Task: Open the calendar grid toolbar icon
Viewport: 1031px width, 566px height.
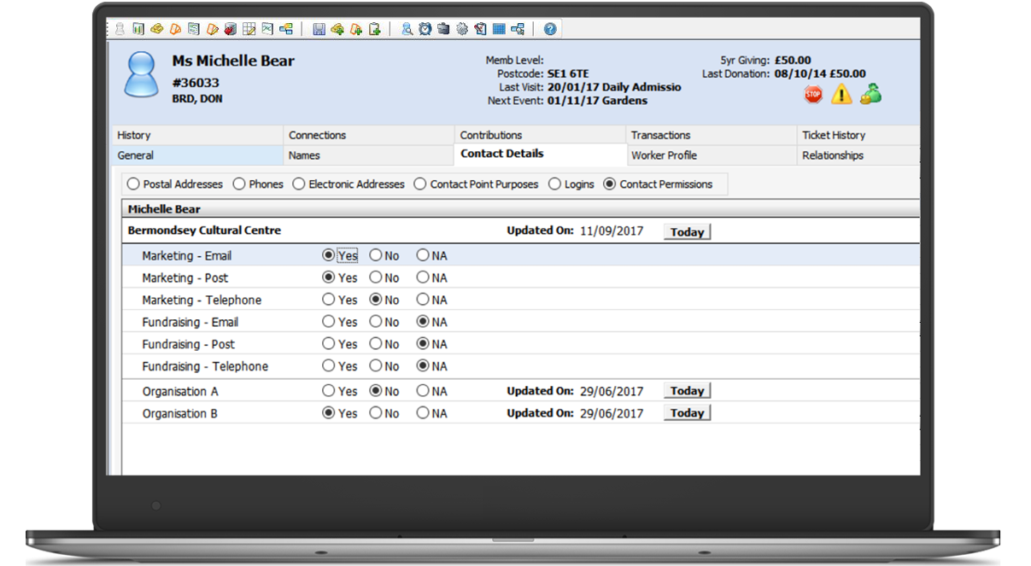Action: 500,28
